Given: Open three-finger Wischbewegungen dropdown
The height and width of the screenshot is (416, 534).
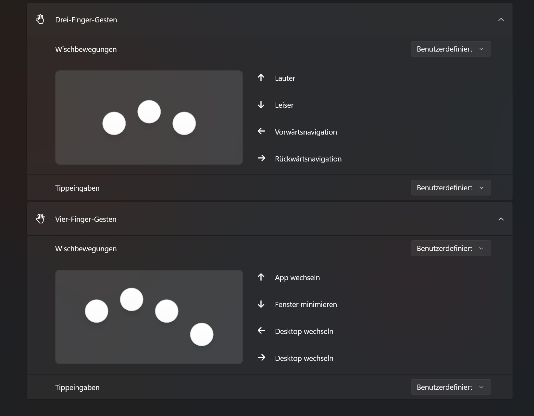Looking at the screenshot, I should [451, 49].
